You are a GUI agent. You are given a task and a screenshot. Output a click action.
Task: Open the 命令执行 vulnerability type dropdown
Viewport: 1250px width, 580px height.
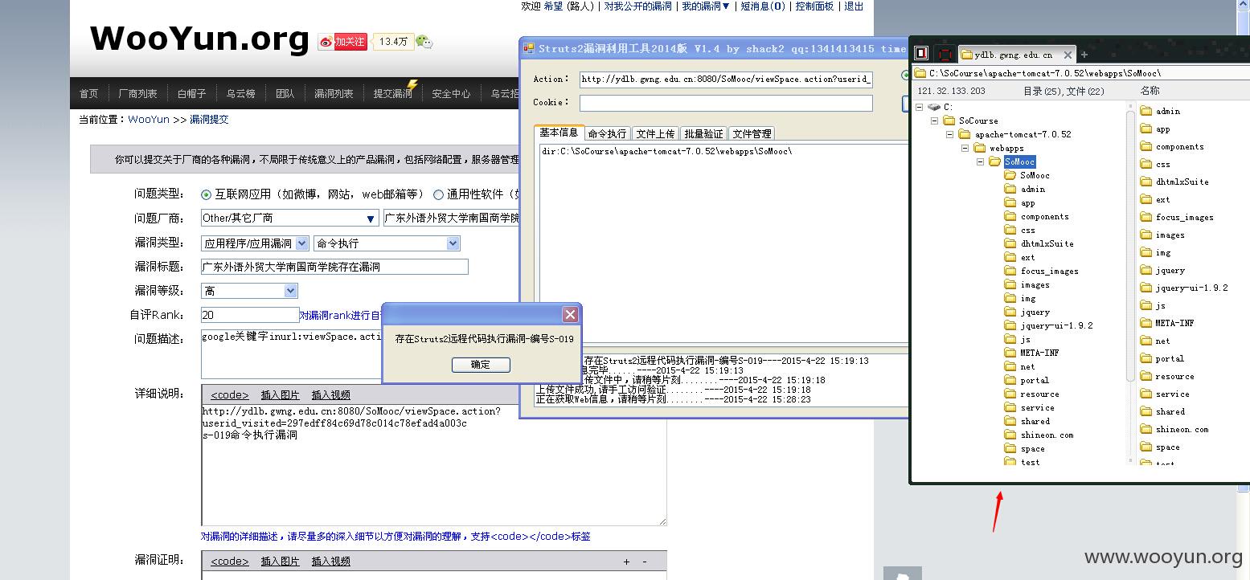[x=387, y=243]
